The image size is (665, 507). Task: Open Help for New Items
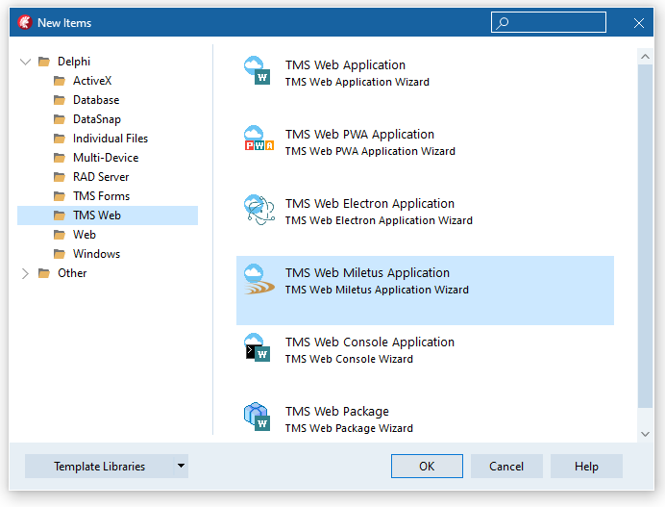[x=586, y=467]
